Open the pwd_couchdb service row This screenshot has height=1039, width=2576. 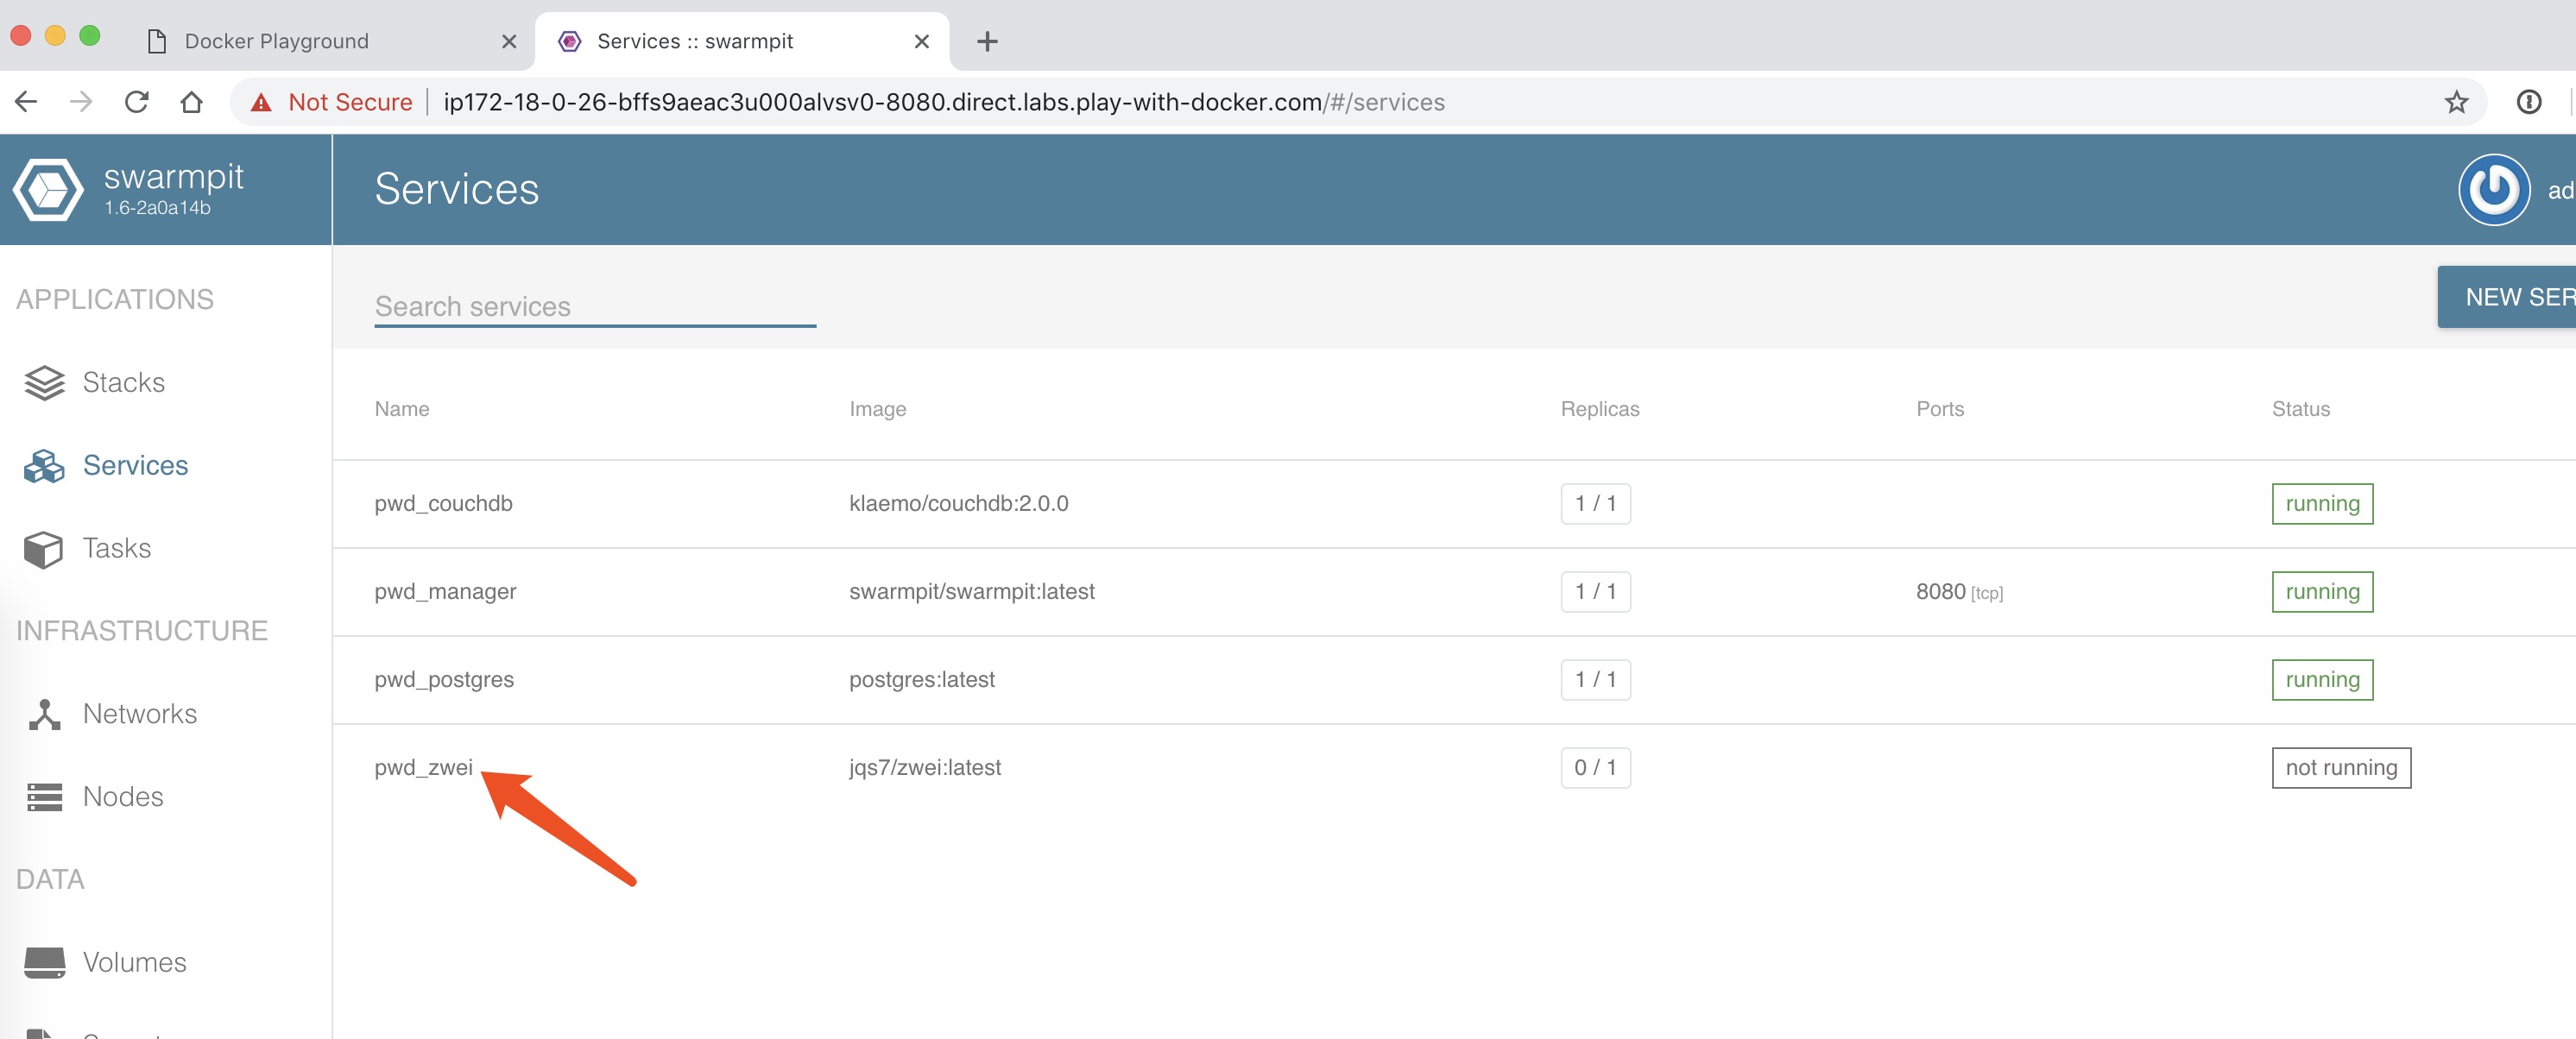pyautogui.click(x=443, y=503)
